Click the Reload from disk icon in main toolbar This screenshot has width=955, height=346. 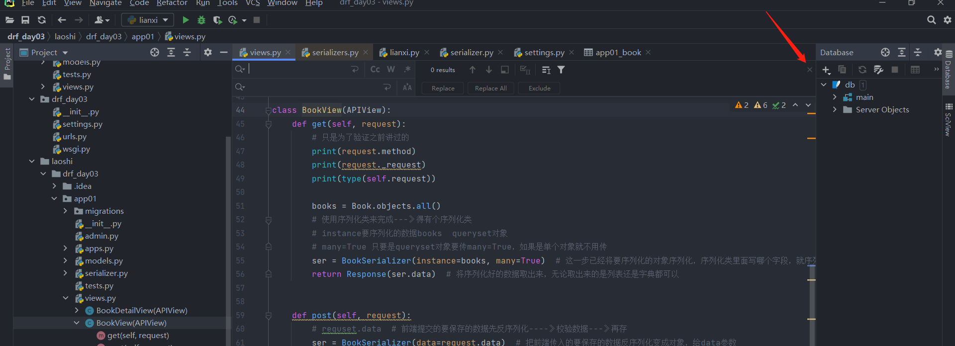coord(42,20)
